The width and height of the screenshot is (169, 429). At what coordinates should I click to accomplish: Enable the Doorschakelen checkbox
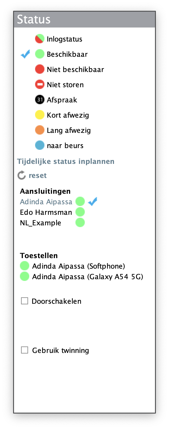(x=24, y=300)
